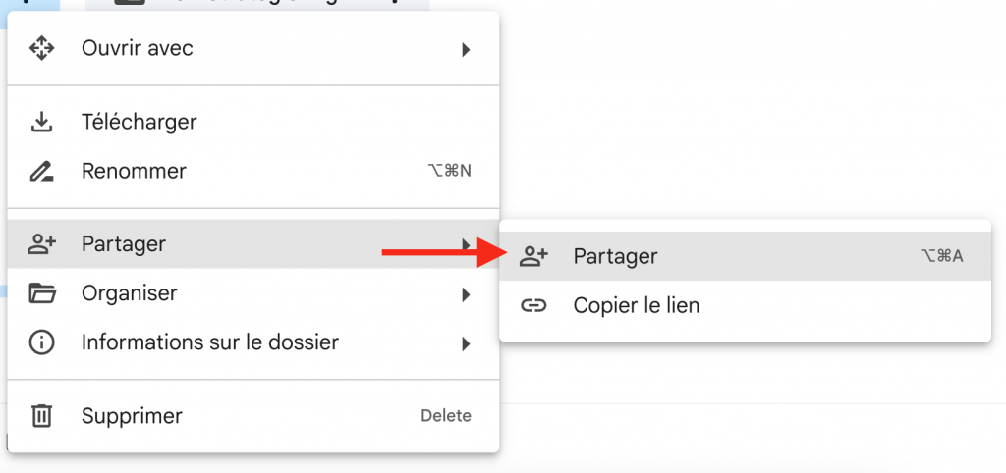
Task: Click the person-add icon in the submenu
Action: [532, 257]
